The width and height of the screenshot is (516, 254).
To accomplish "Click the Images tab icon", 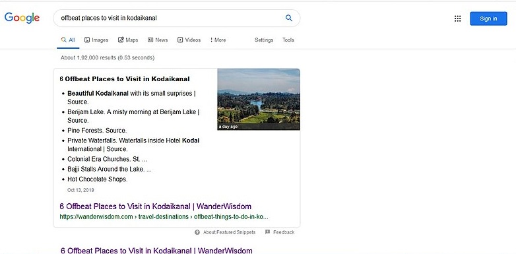I will point(87,40).
